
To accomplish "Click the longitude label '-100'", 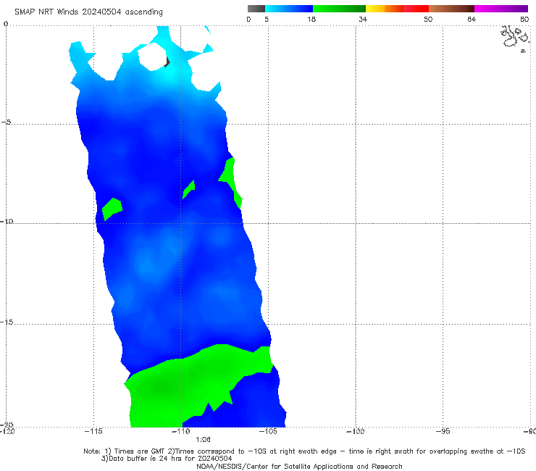I will (355, 431).
